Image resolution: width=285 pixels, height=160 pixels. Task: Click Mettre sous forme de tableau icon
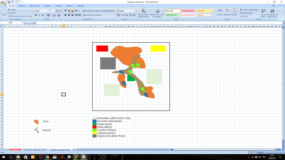(157, 13)
